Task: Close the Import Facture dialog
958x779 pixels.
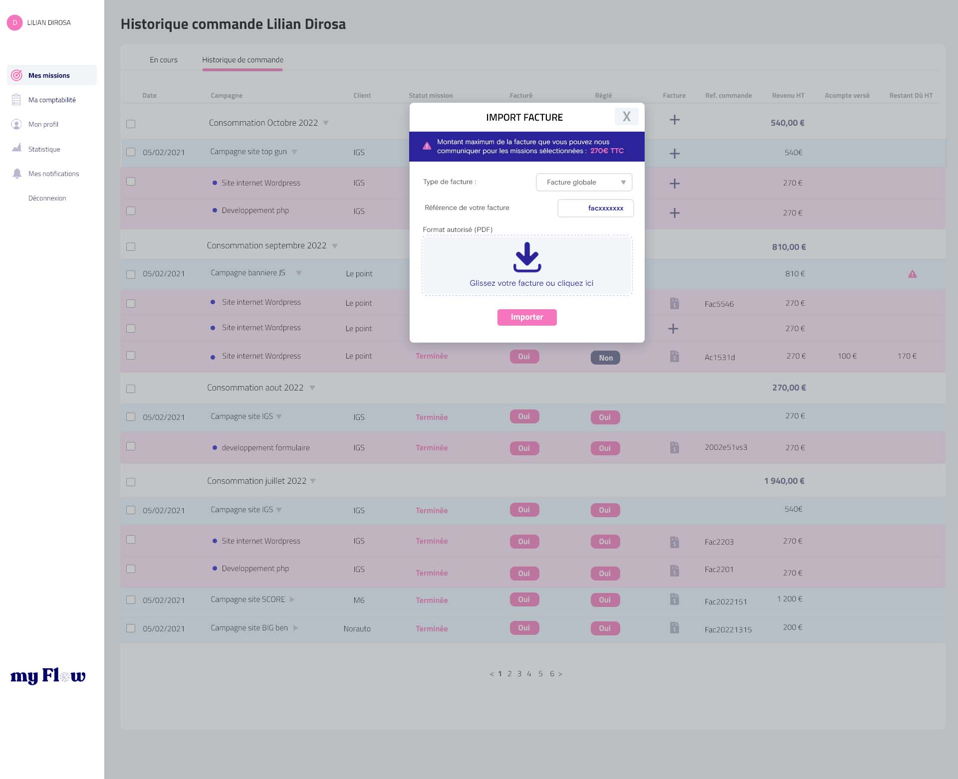Action: pyautogui.click(x=626, y=117)
